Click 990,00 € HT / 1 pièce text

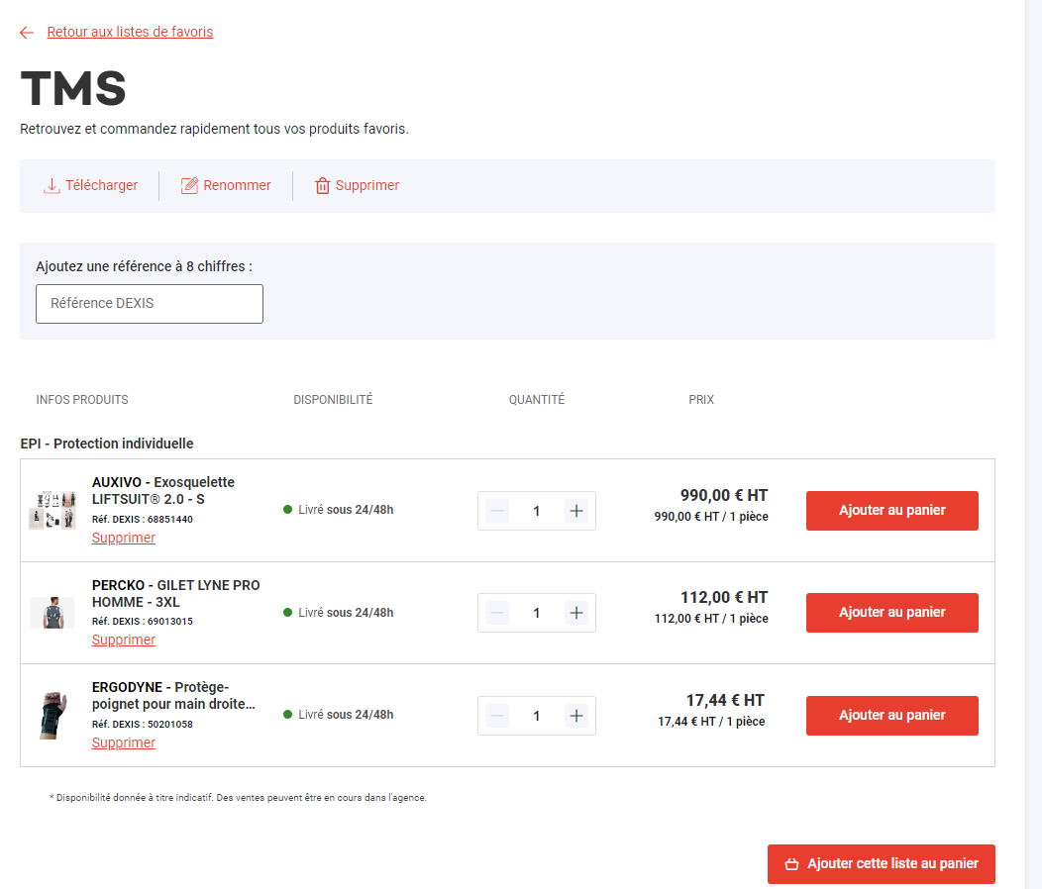pyautogui.click(x=711, y=516)
